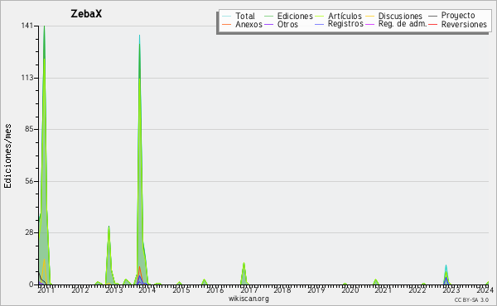Click the y-axis label 113
This screenshot has width=497, height=306.
tap(27, 78)
